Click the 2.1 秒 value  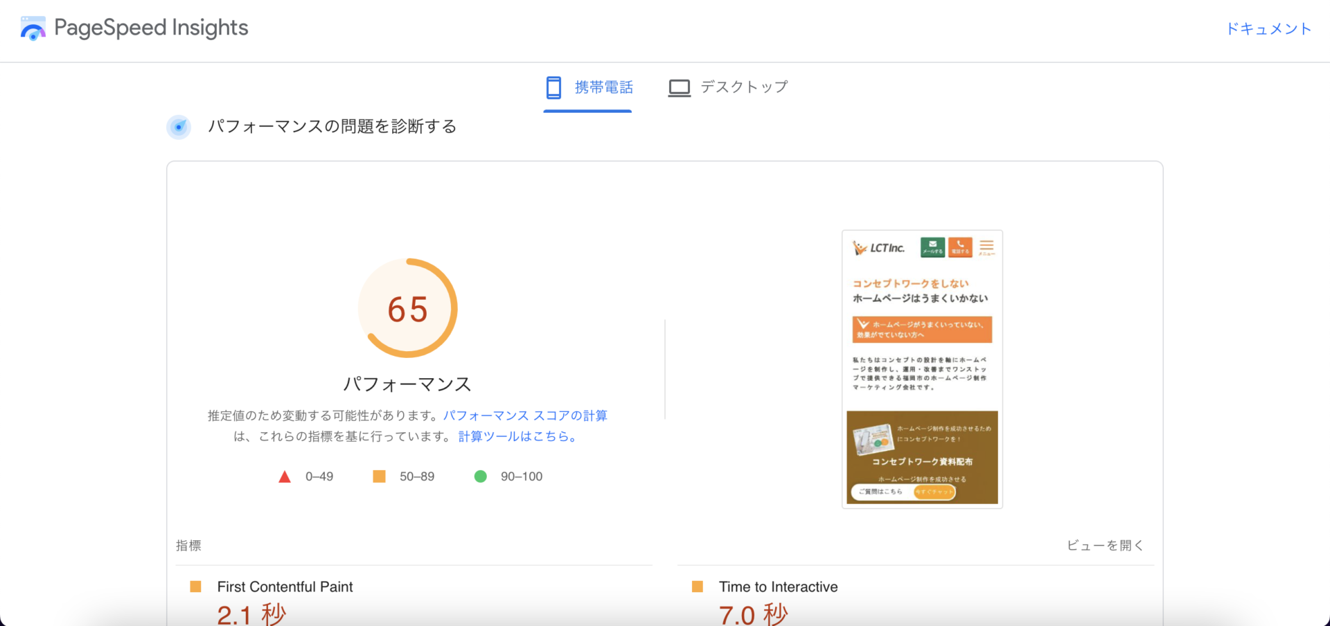pos(251,614)
